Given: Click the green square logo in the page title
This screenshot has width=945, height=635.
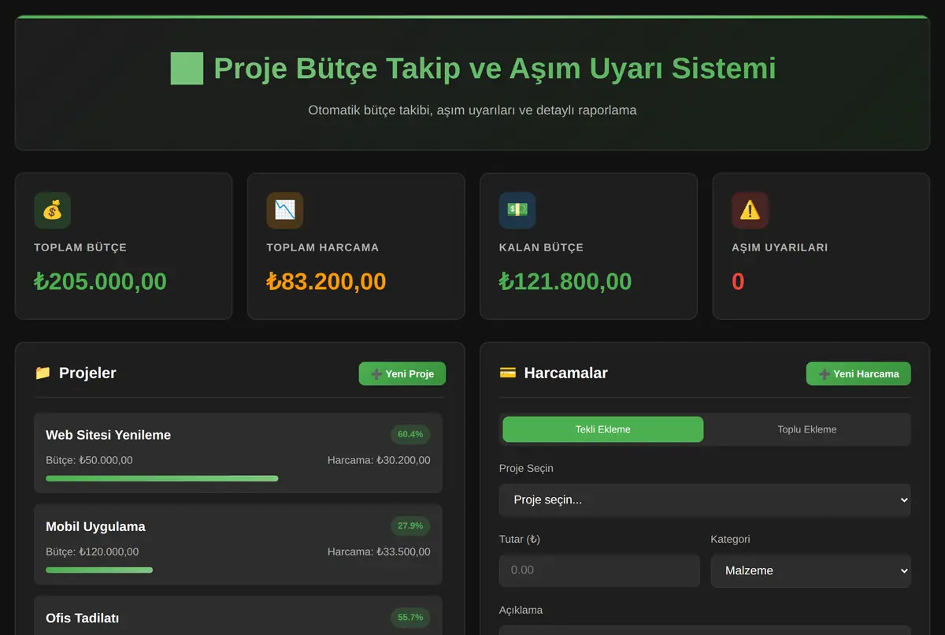Looking at the screenshot, I should 187,69.
